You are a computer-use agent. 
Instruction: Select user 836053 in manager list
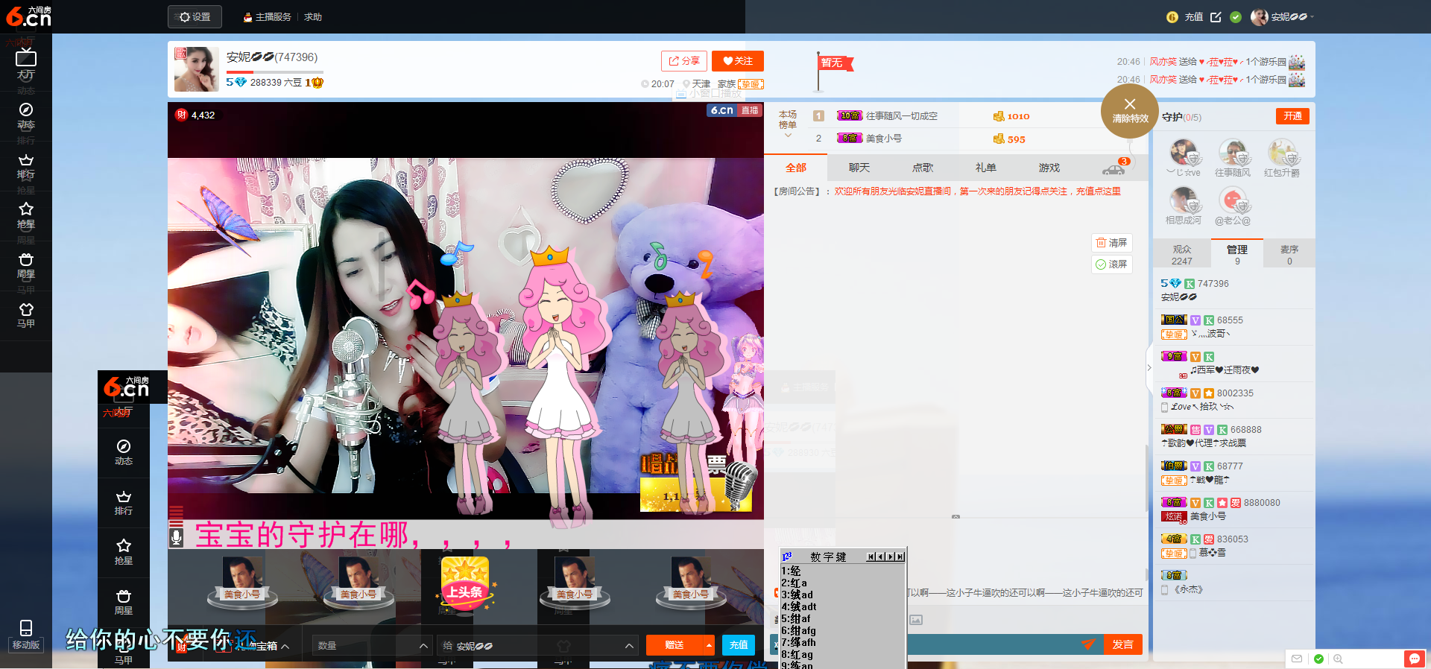tap(1233, 546)
